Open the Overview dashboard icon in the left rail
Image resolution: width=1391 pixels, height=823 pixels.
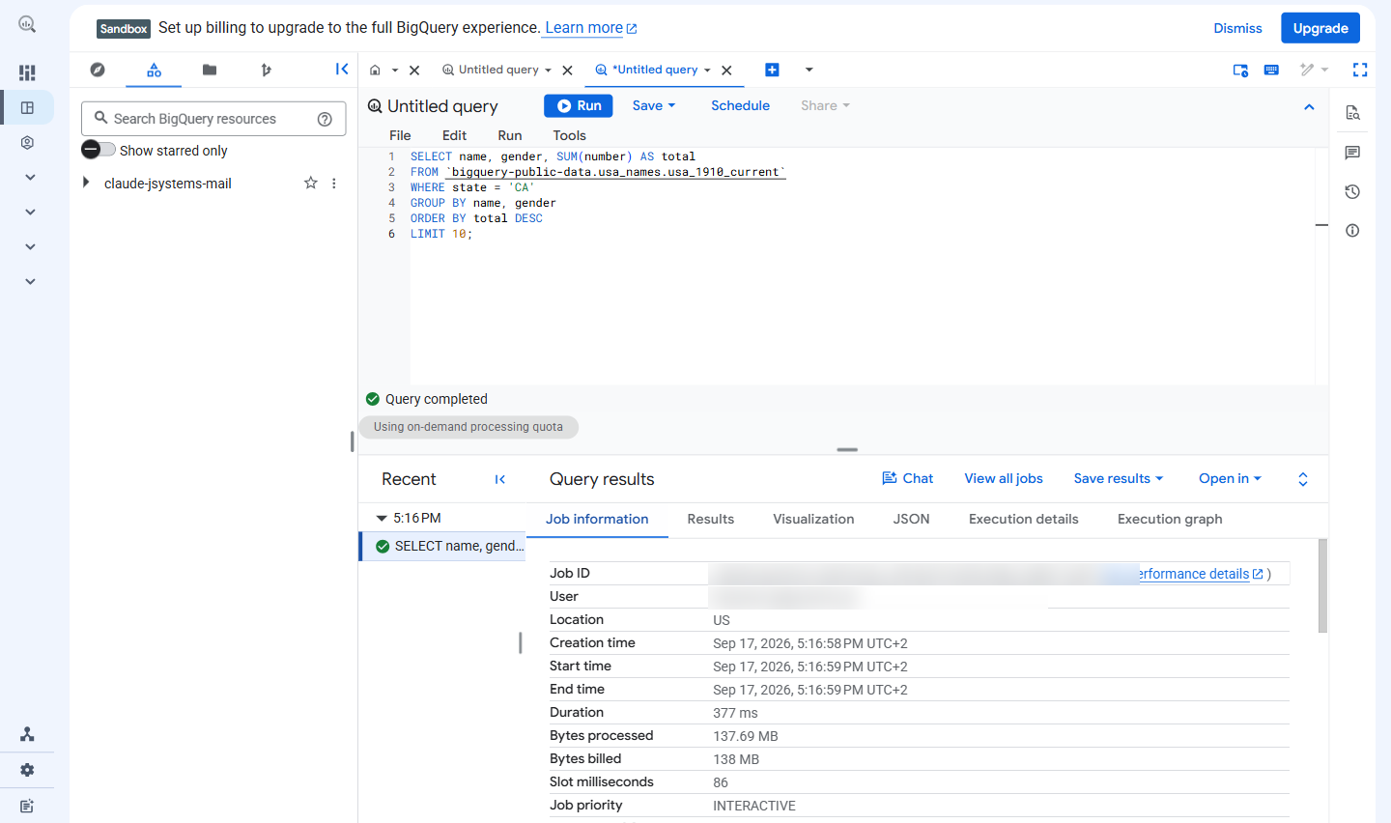[27, 72]
